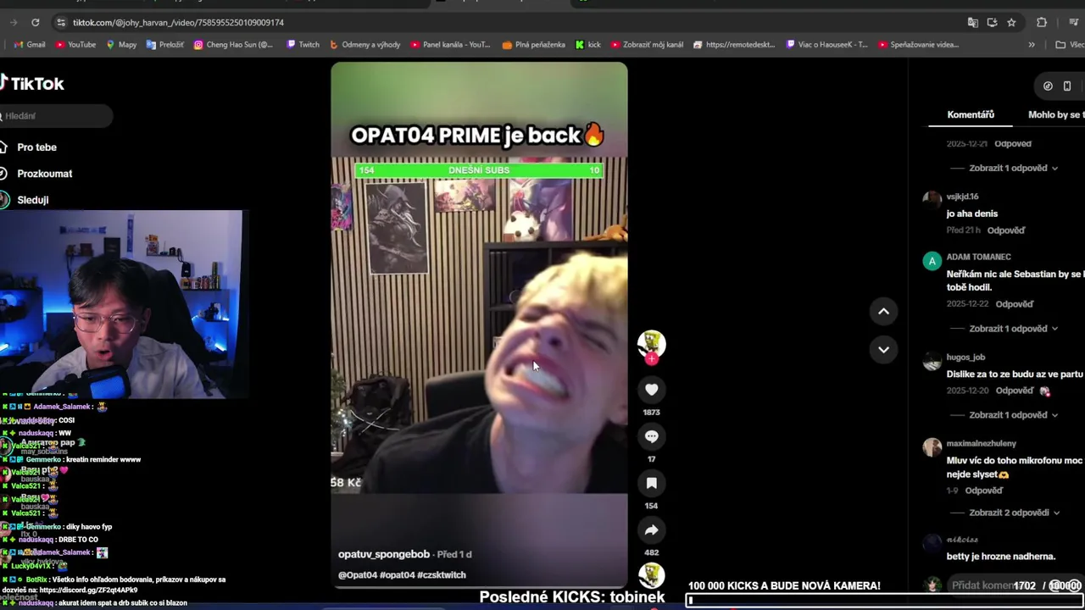
Task: Open the translate page icon in address bar
Action: click(973, 22)
